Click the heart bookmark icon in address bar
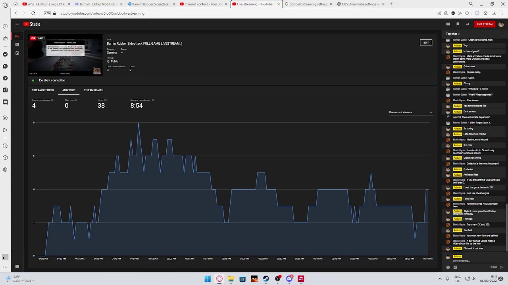 click(467, 13)
